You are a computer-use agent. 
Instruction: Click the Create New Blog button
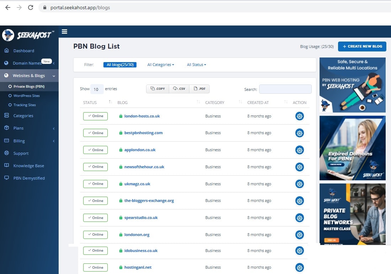click(362, 46)
